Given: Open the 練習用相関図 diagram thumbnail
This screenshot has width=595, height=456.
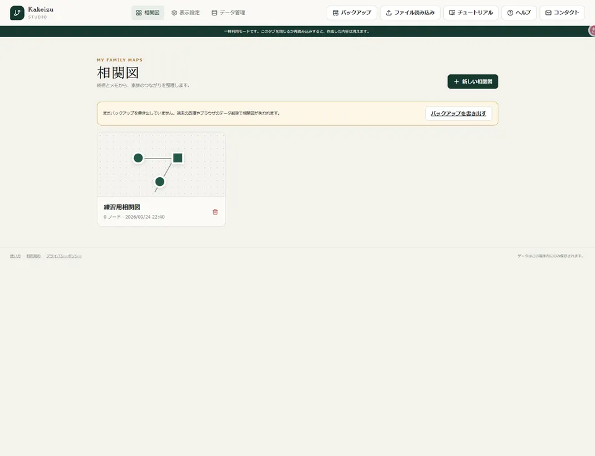Looking at the screenshot, I should [x=161, y=165].
